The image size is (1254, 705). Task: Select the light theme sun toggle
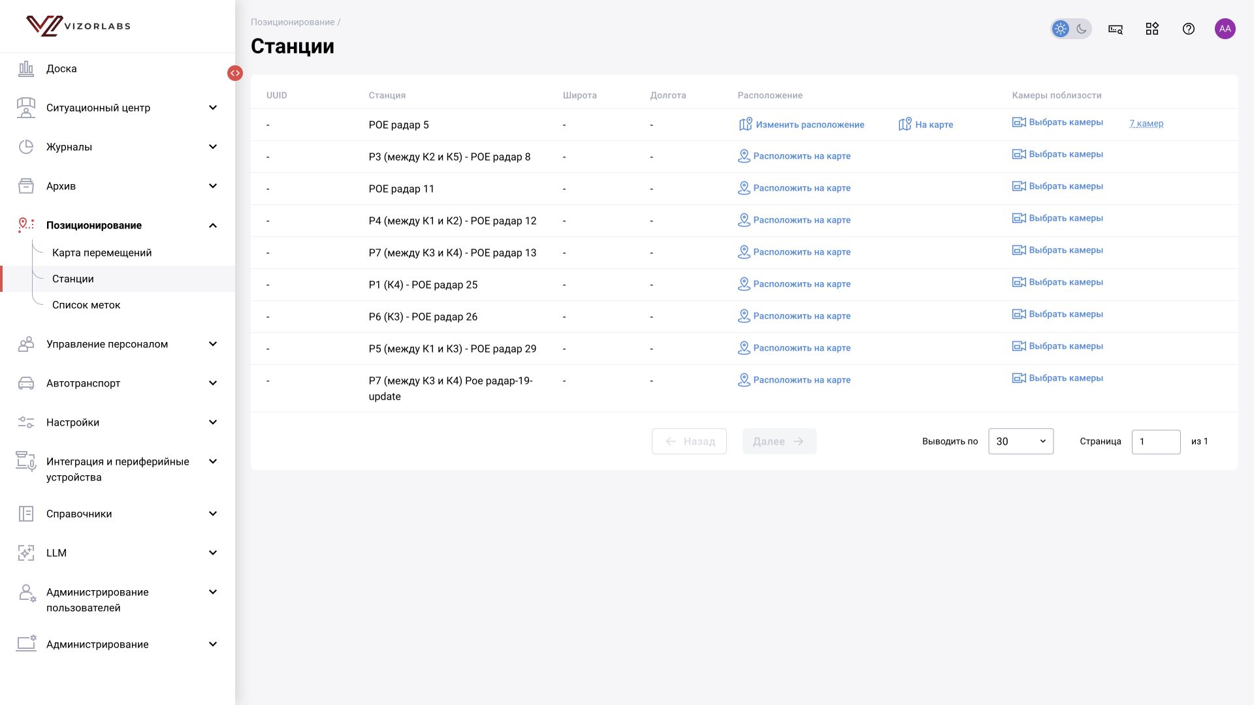(1061, 29)
